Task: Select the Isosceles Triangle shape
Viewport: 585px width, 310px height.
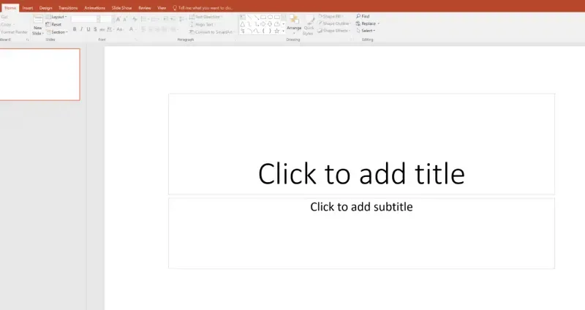Action: tap(243, 24)
